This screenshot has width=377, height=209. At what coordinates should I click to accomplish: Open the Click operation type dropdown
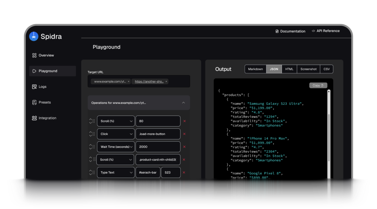(115, 134)
